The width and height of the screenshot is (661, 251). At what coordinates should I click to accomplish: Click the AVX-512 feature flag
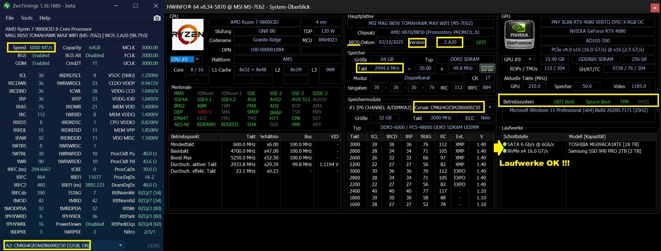pos(301,99)
